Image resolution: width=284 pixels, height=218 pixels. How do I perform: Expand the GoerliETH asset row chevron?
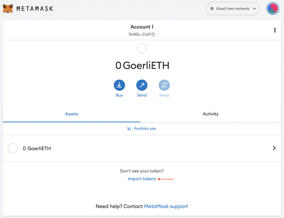[274, 148]
